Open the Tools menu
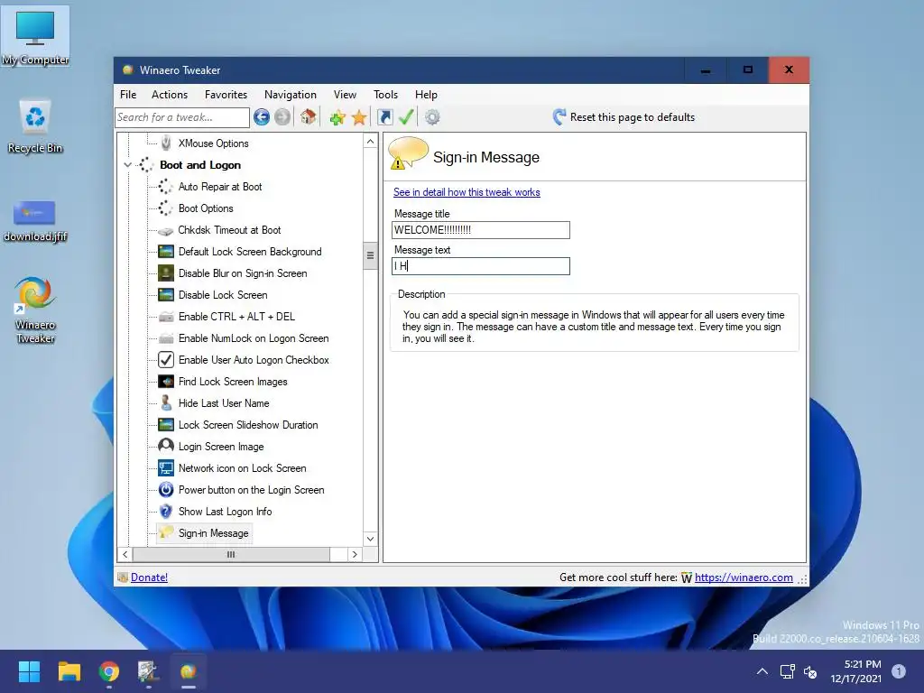924x693 pixels. point(385,94)
